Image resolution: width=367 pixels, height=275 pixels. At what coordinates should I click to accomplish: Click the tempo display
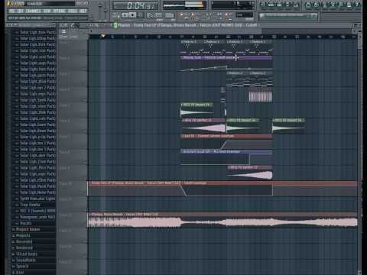tap(154, 15)
